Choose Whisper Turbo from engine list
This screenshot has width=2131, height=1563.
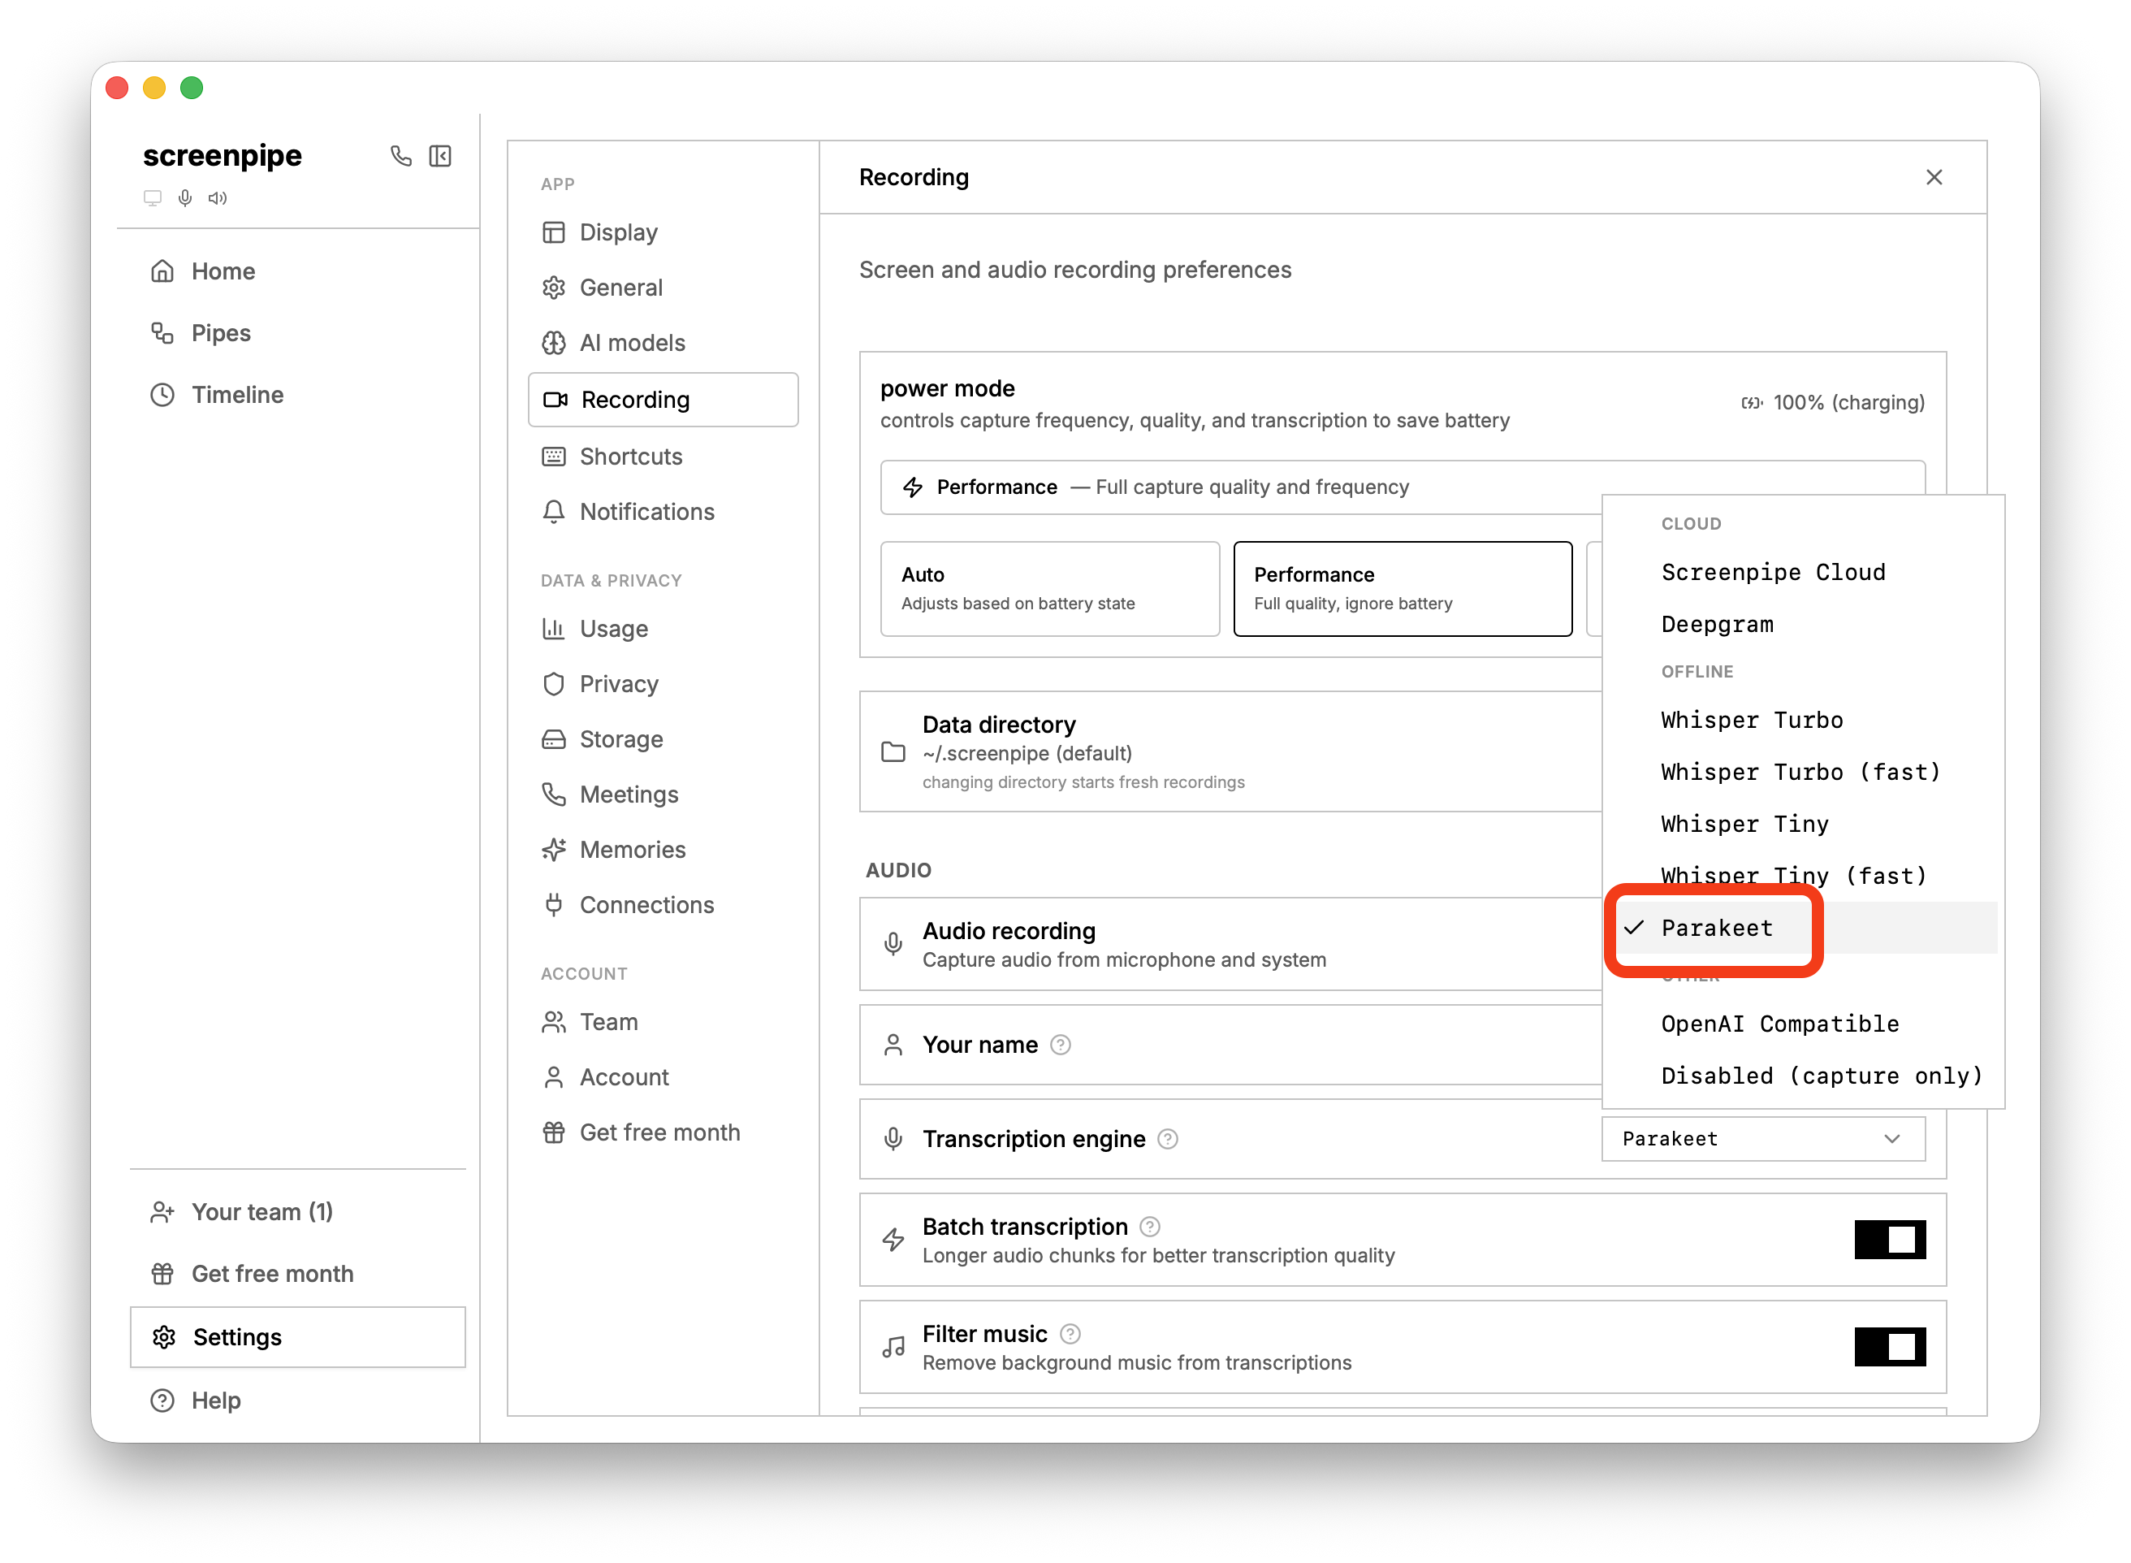point(1752,720)
